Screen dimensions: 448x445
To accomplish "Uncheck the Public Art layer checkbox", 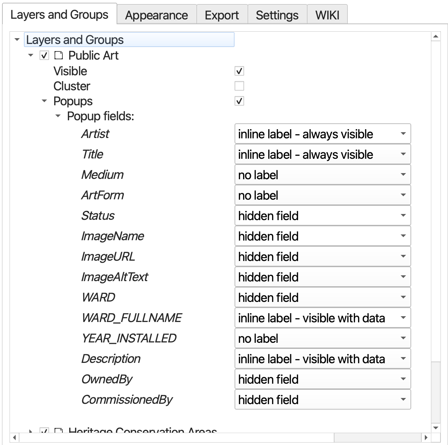I will tap(44, 55).
